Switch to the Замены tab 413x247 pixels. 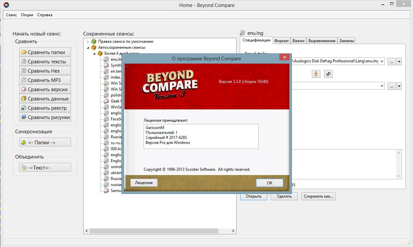pos(347,40)
